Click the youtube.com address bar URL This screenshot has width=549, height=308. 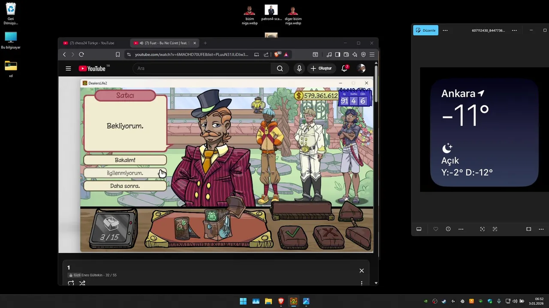pos(191,54)
